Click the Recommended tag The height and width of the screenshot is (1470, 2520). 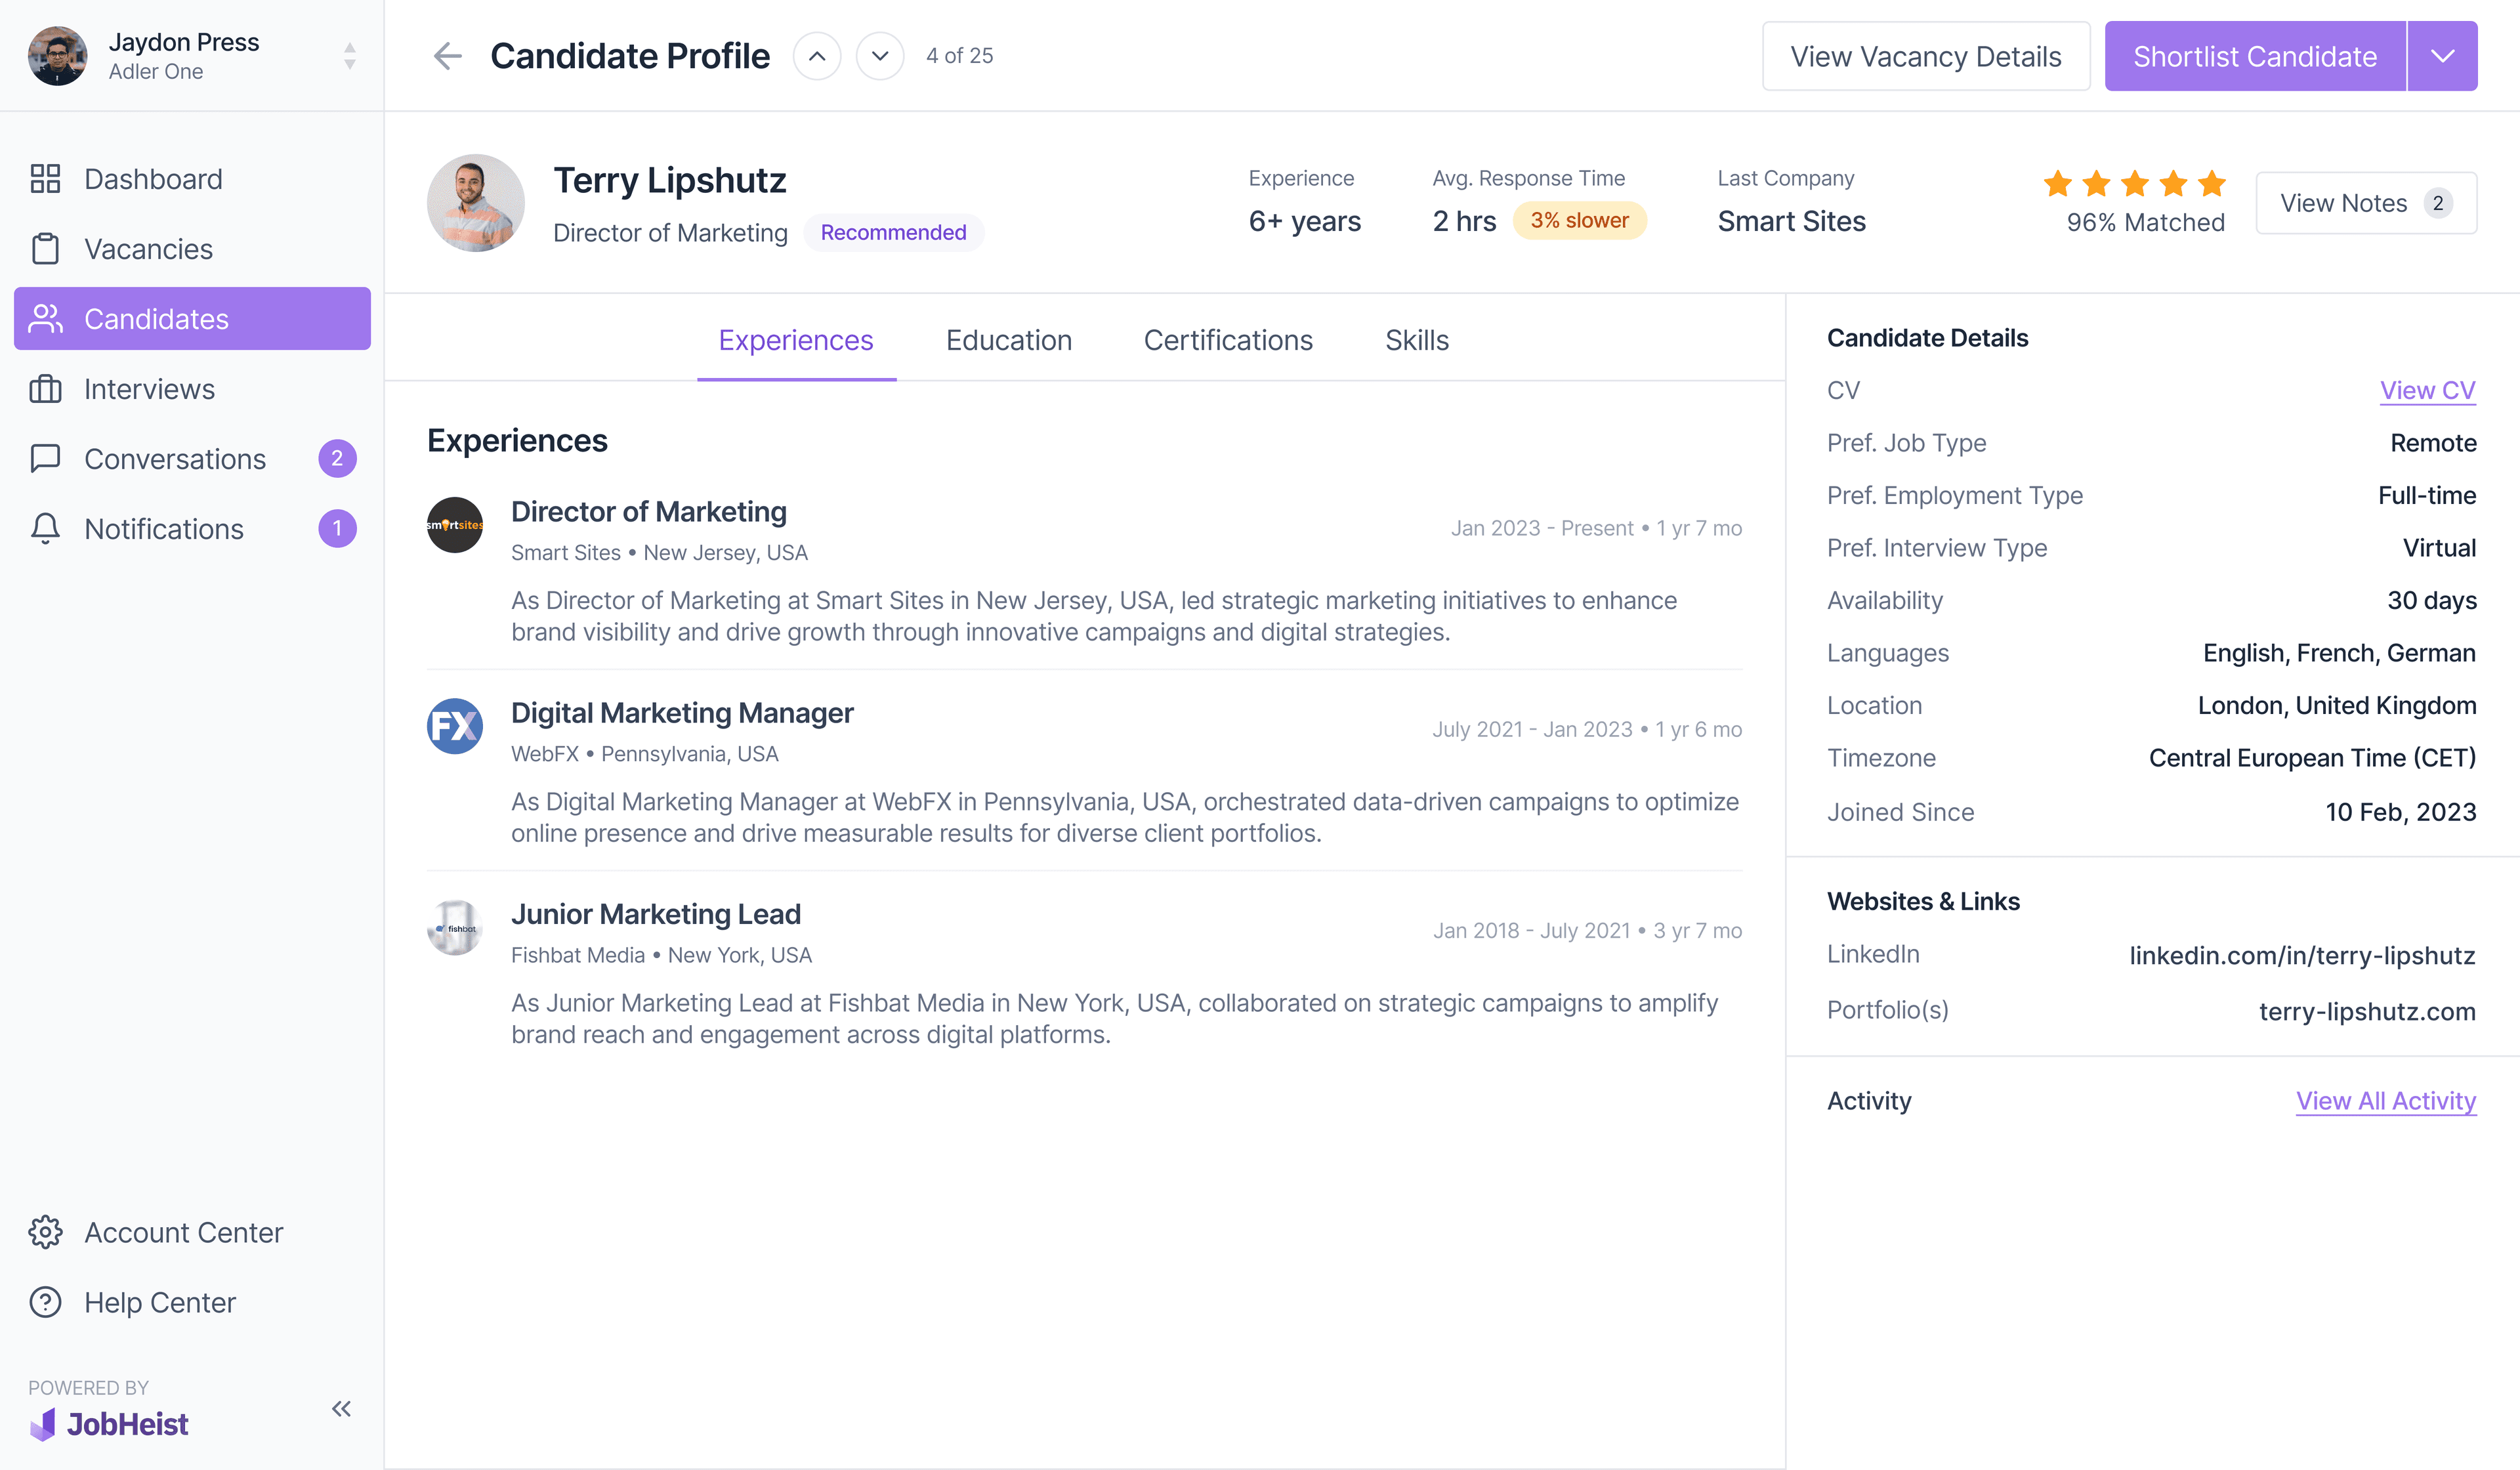[x=893, y=233]
